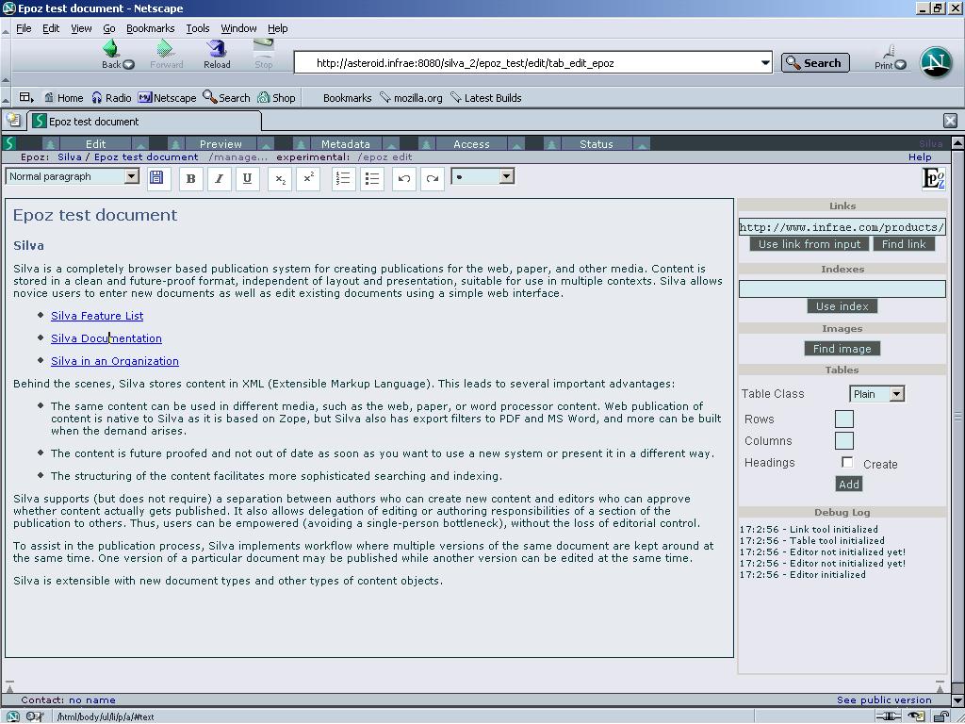Go to Home in the personal toolbar
This screenshot has width=965, height=724.
[63, 98]
